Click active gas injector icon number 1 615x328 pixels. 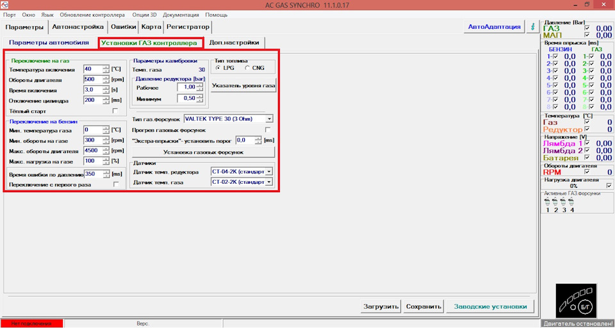coord(548,202)
